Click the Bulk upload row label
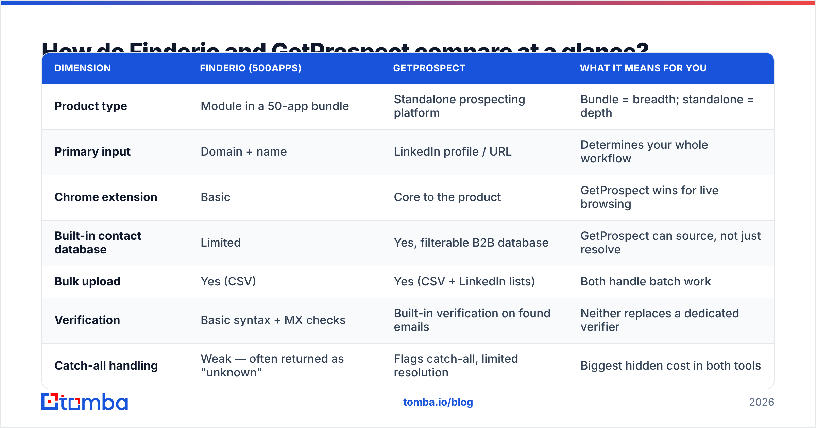Image resolution: width=816 pixels, height=428 pixels. pos(87,281)
